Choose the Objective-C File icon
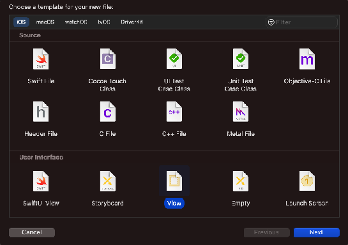Viewport: 348px width, 245px height. coord(307,59)
